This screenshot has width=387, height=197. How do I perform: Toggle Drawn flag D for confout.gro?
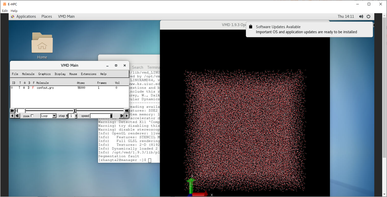(29, 88)
